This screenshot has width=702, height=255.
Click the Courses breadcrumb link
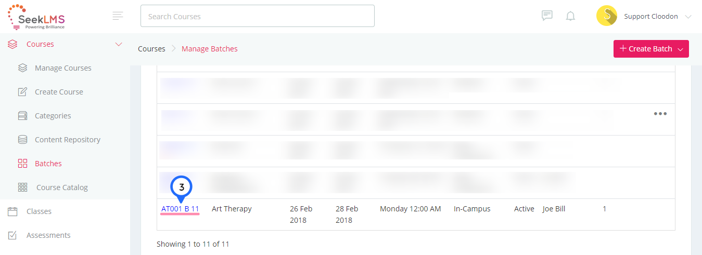[151, 49]
